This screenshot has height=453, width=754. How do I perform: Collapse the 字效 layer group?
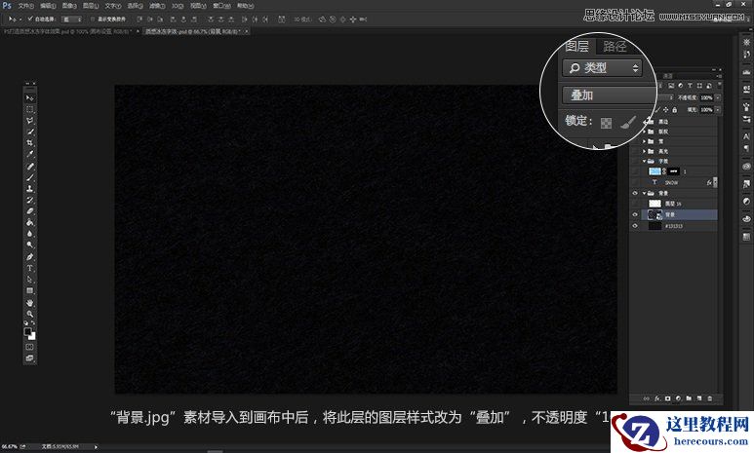pos(644,161)
